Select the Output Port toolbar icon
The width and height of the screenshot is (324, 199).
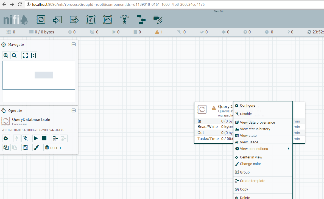74,20
